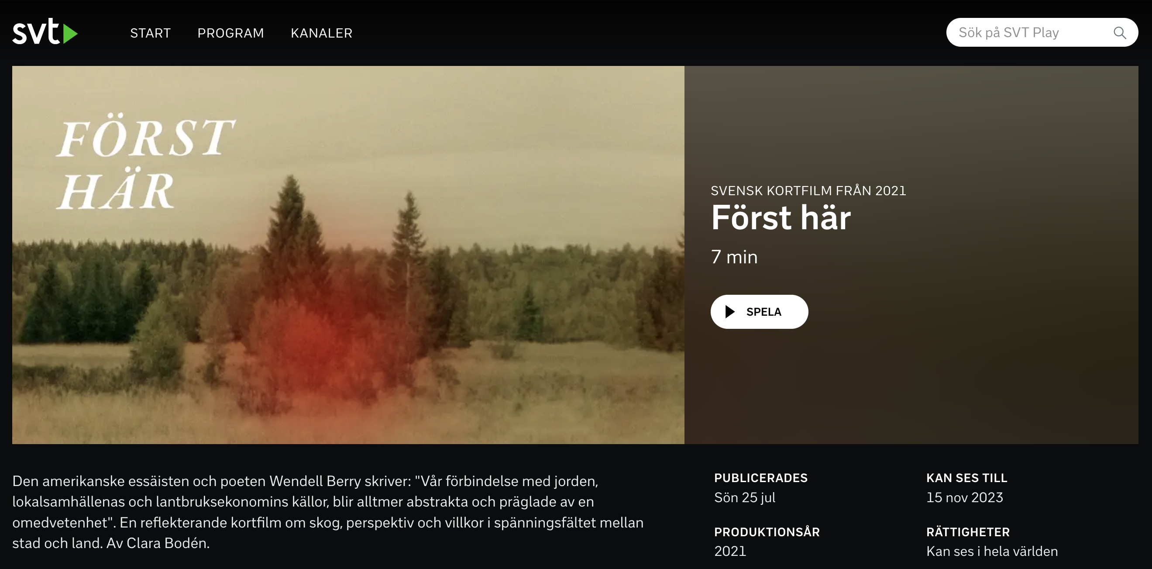Click the 7 min duration text
The height and width of the screenshot is (569, 1152).
[x=734, y=257]
